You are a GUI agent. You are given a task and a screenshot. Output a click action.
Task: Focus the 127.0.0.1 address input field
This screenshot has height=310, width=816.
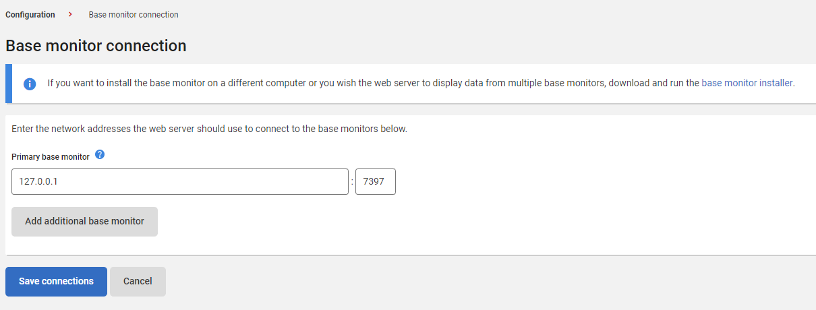(180, 181)
